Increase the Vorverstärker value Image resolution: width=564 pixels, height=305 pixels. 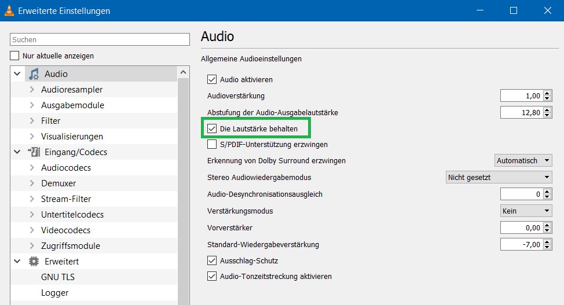coord(547,225)
